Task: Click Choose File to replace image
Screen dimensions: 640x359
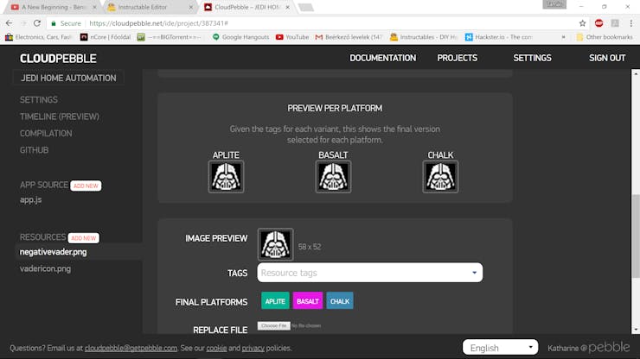Action: (x=274, y=325)
